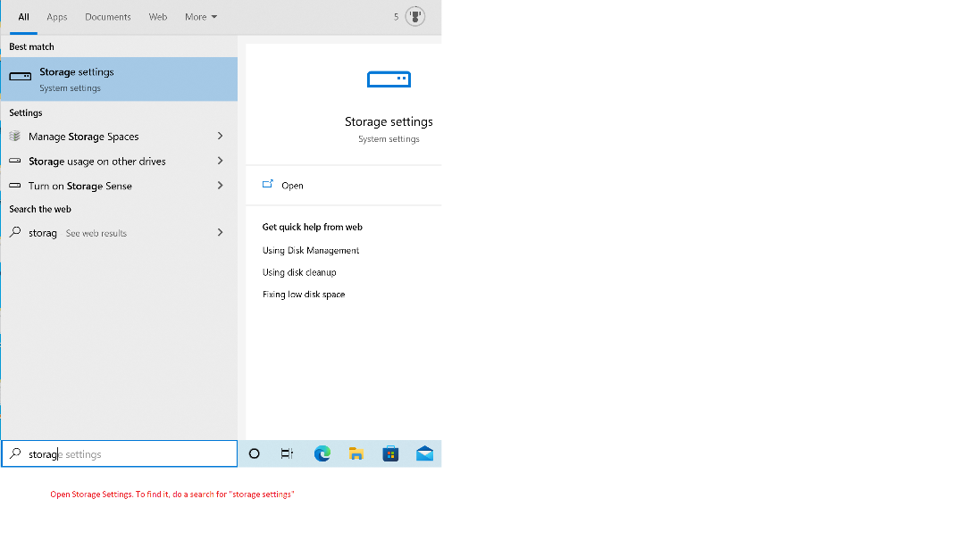Viewport: 962px width, 557px height.
Task: Switch to the Web tab
Action: coord(158,17)
